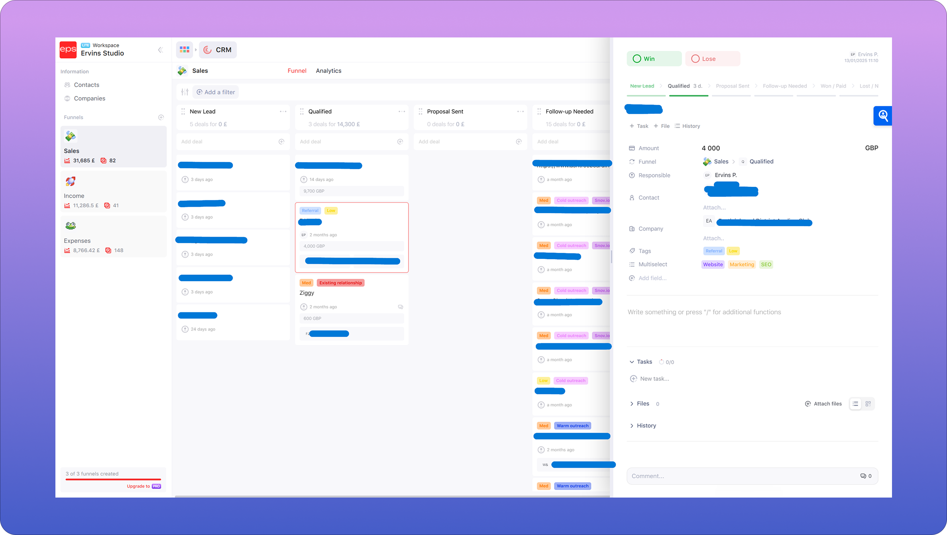Open the apps grid icon beside CRM

pos(185,50)
